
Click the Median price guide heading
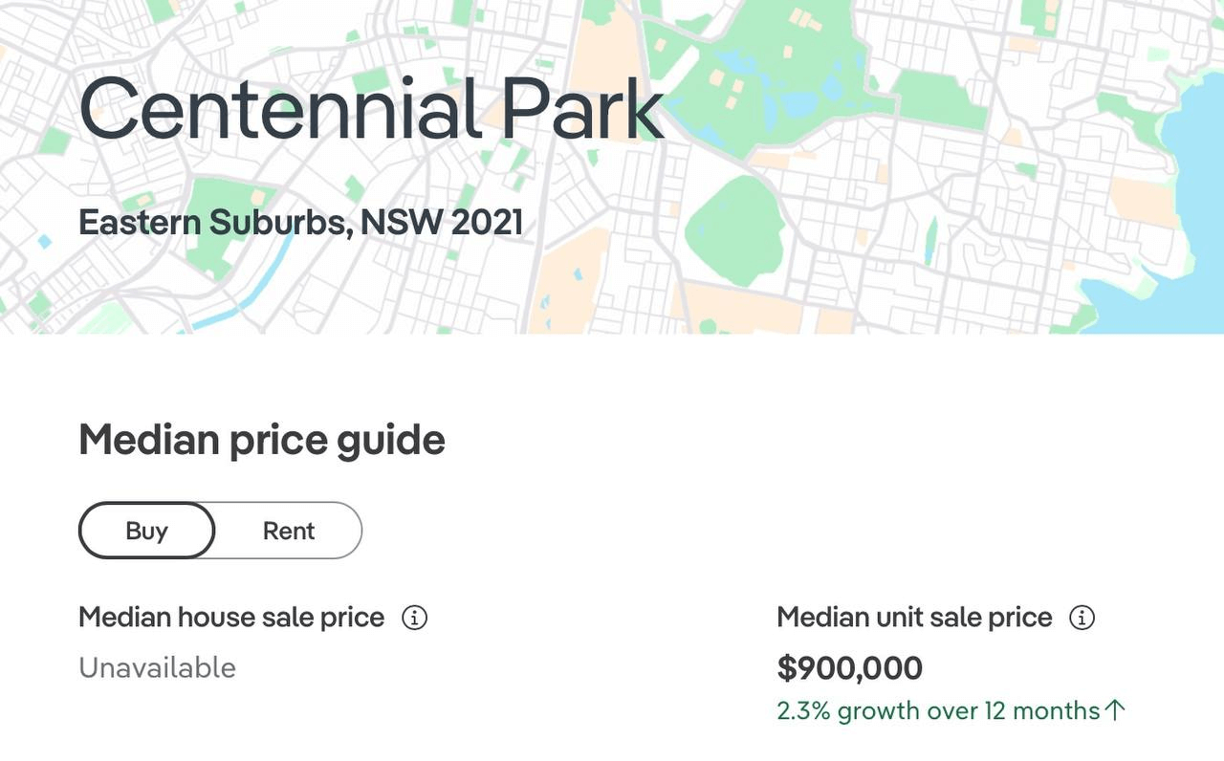(x=261, y=440)
